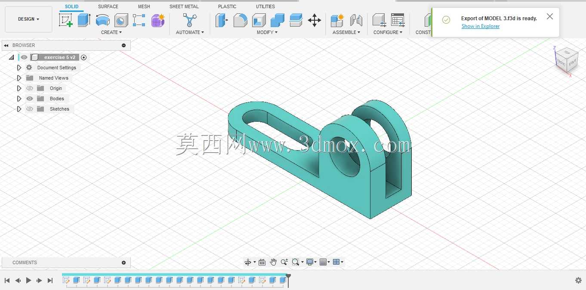Switch to the SURFACE tab
The image size is (586, 290).
click(108, 6)
